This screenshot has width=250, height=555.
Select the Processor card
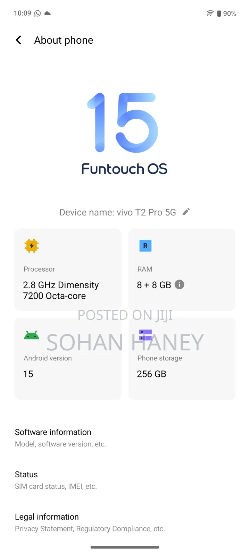[x=68, y=270]
